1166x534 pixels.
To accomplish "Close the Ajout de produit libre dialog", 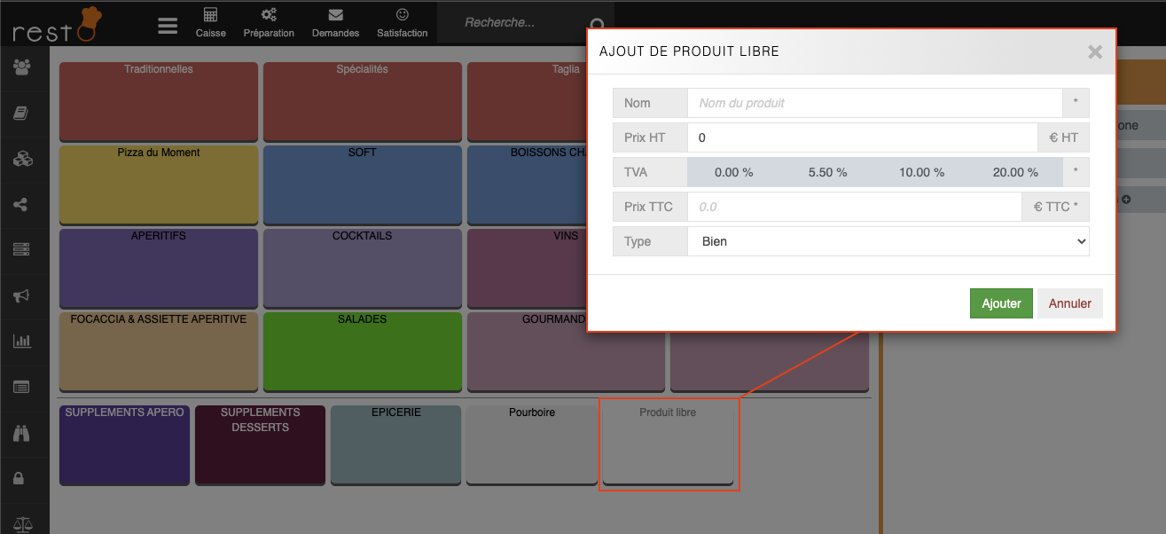I will coord(1095,52).
